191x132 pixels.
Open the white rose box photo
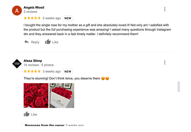(62, 96)
